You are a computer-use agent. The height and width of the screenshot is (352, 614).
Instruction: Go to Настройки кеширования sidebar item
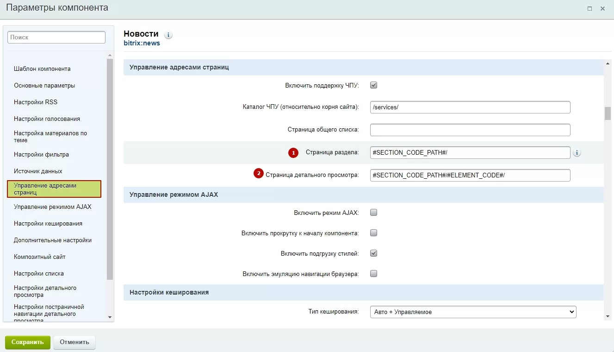[48, 223]
